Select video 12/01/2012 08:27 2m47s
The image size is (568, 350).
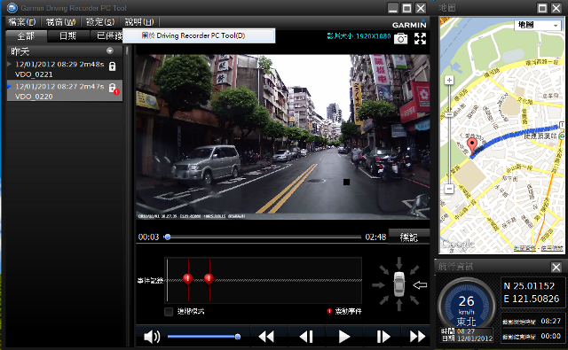(x=65, y=90)
